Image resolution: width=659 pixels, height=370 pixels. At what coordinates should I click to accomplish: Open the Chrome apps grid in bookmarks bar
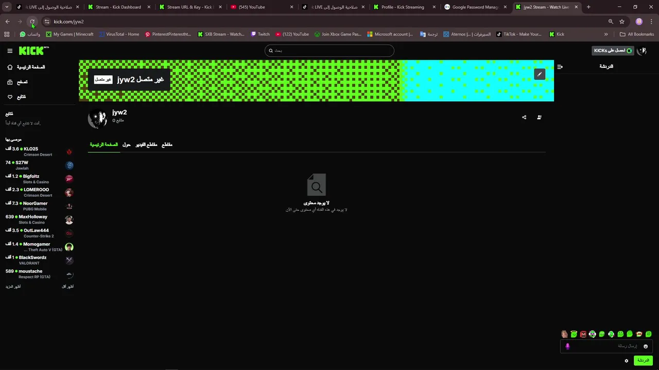pos(7,34)
